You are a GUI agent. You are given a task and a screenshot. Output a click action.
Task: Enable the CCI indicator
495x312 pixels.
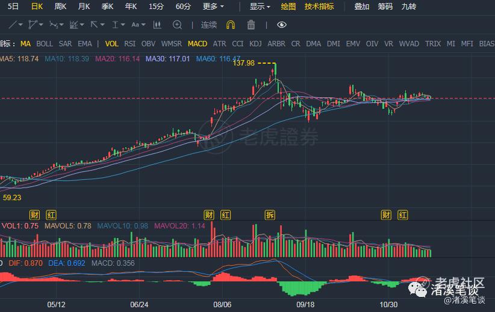pos(238,44)
